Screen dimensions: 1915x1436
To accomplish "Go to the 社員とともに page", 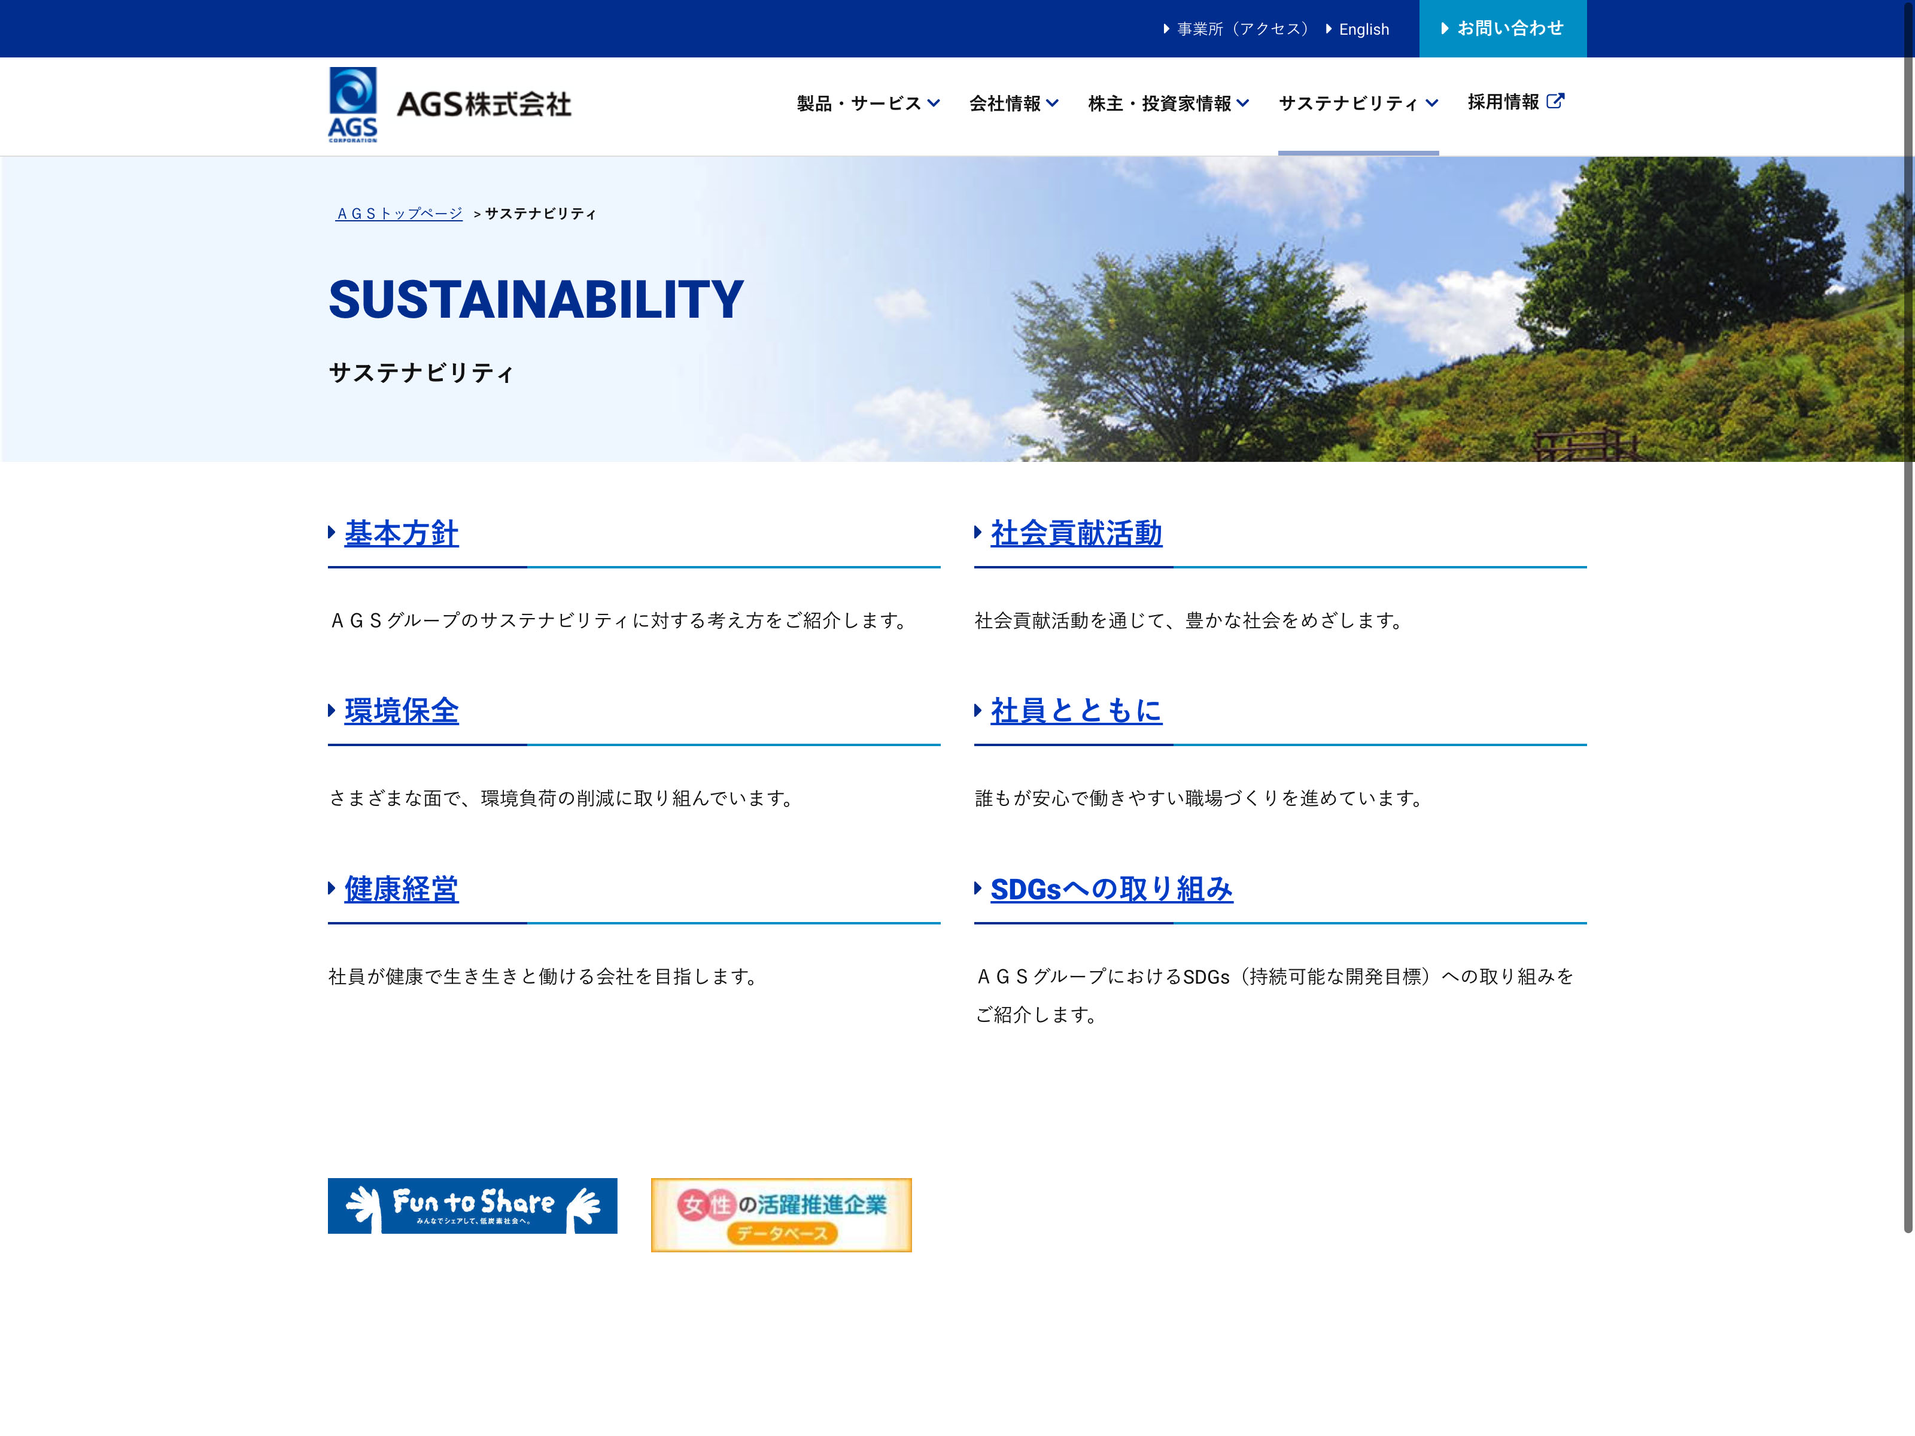I will pos(1075,711).
